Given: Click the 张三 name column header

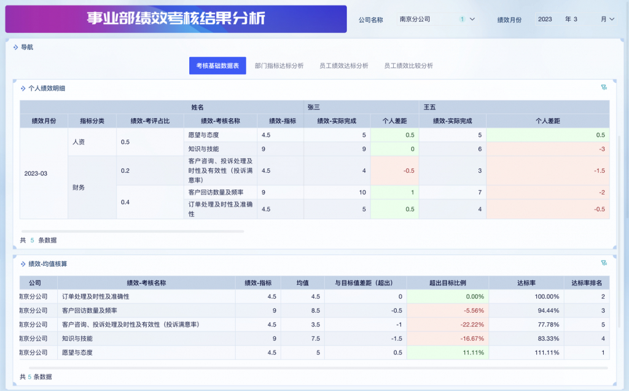Looking at the screenshot, I should [x=361, y=107].
